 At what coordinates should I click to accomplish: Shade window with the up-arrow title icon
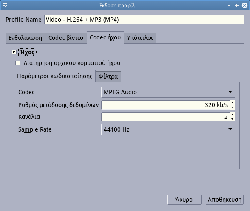(229, 6)
